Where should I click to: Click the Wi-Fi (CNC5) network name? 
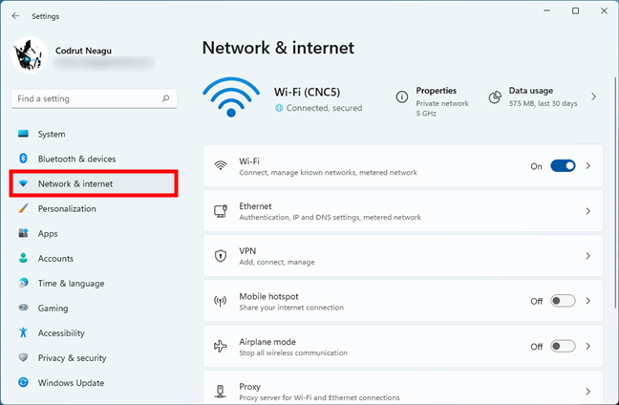coord(308,92)
